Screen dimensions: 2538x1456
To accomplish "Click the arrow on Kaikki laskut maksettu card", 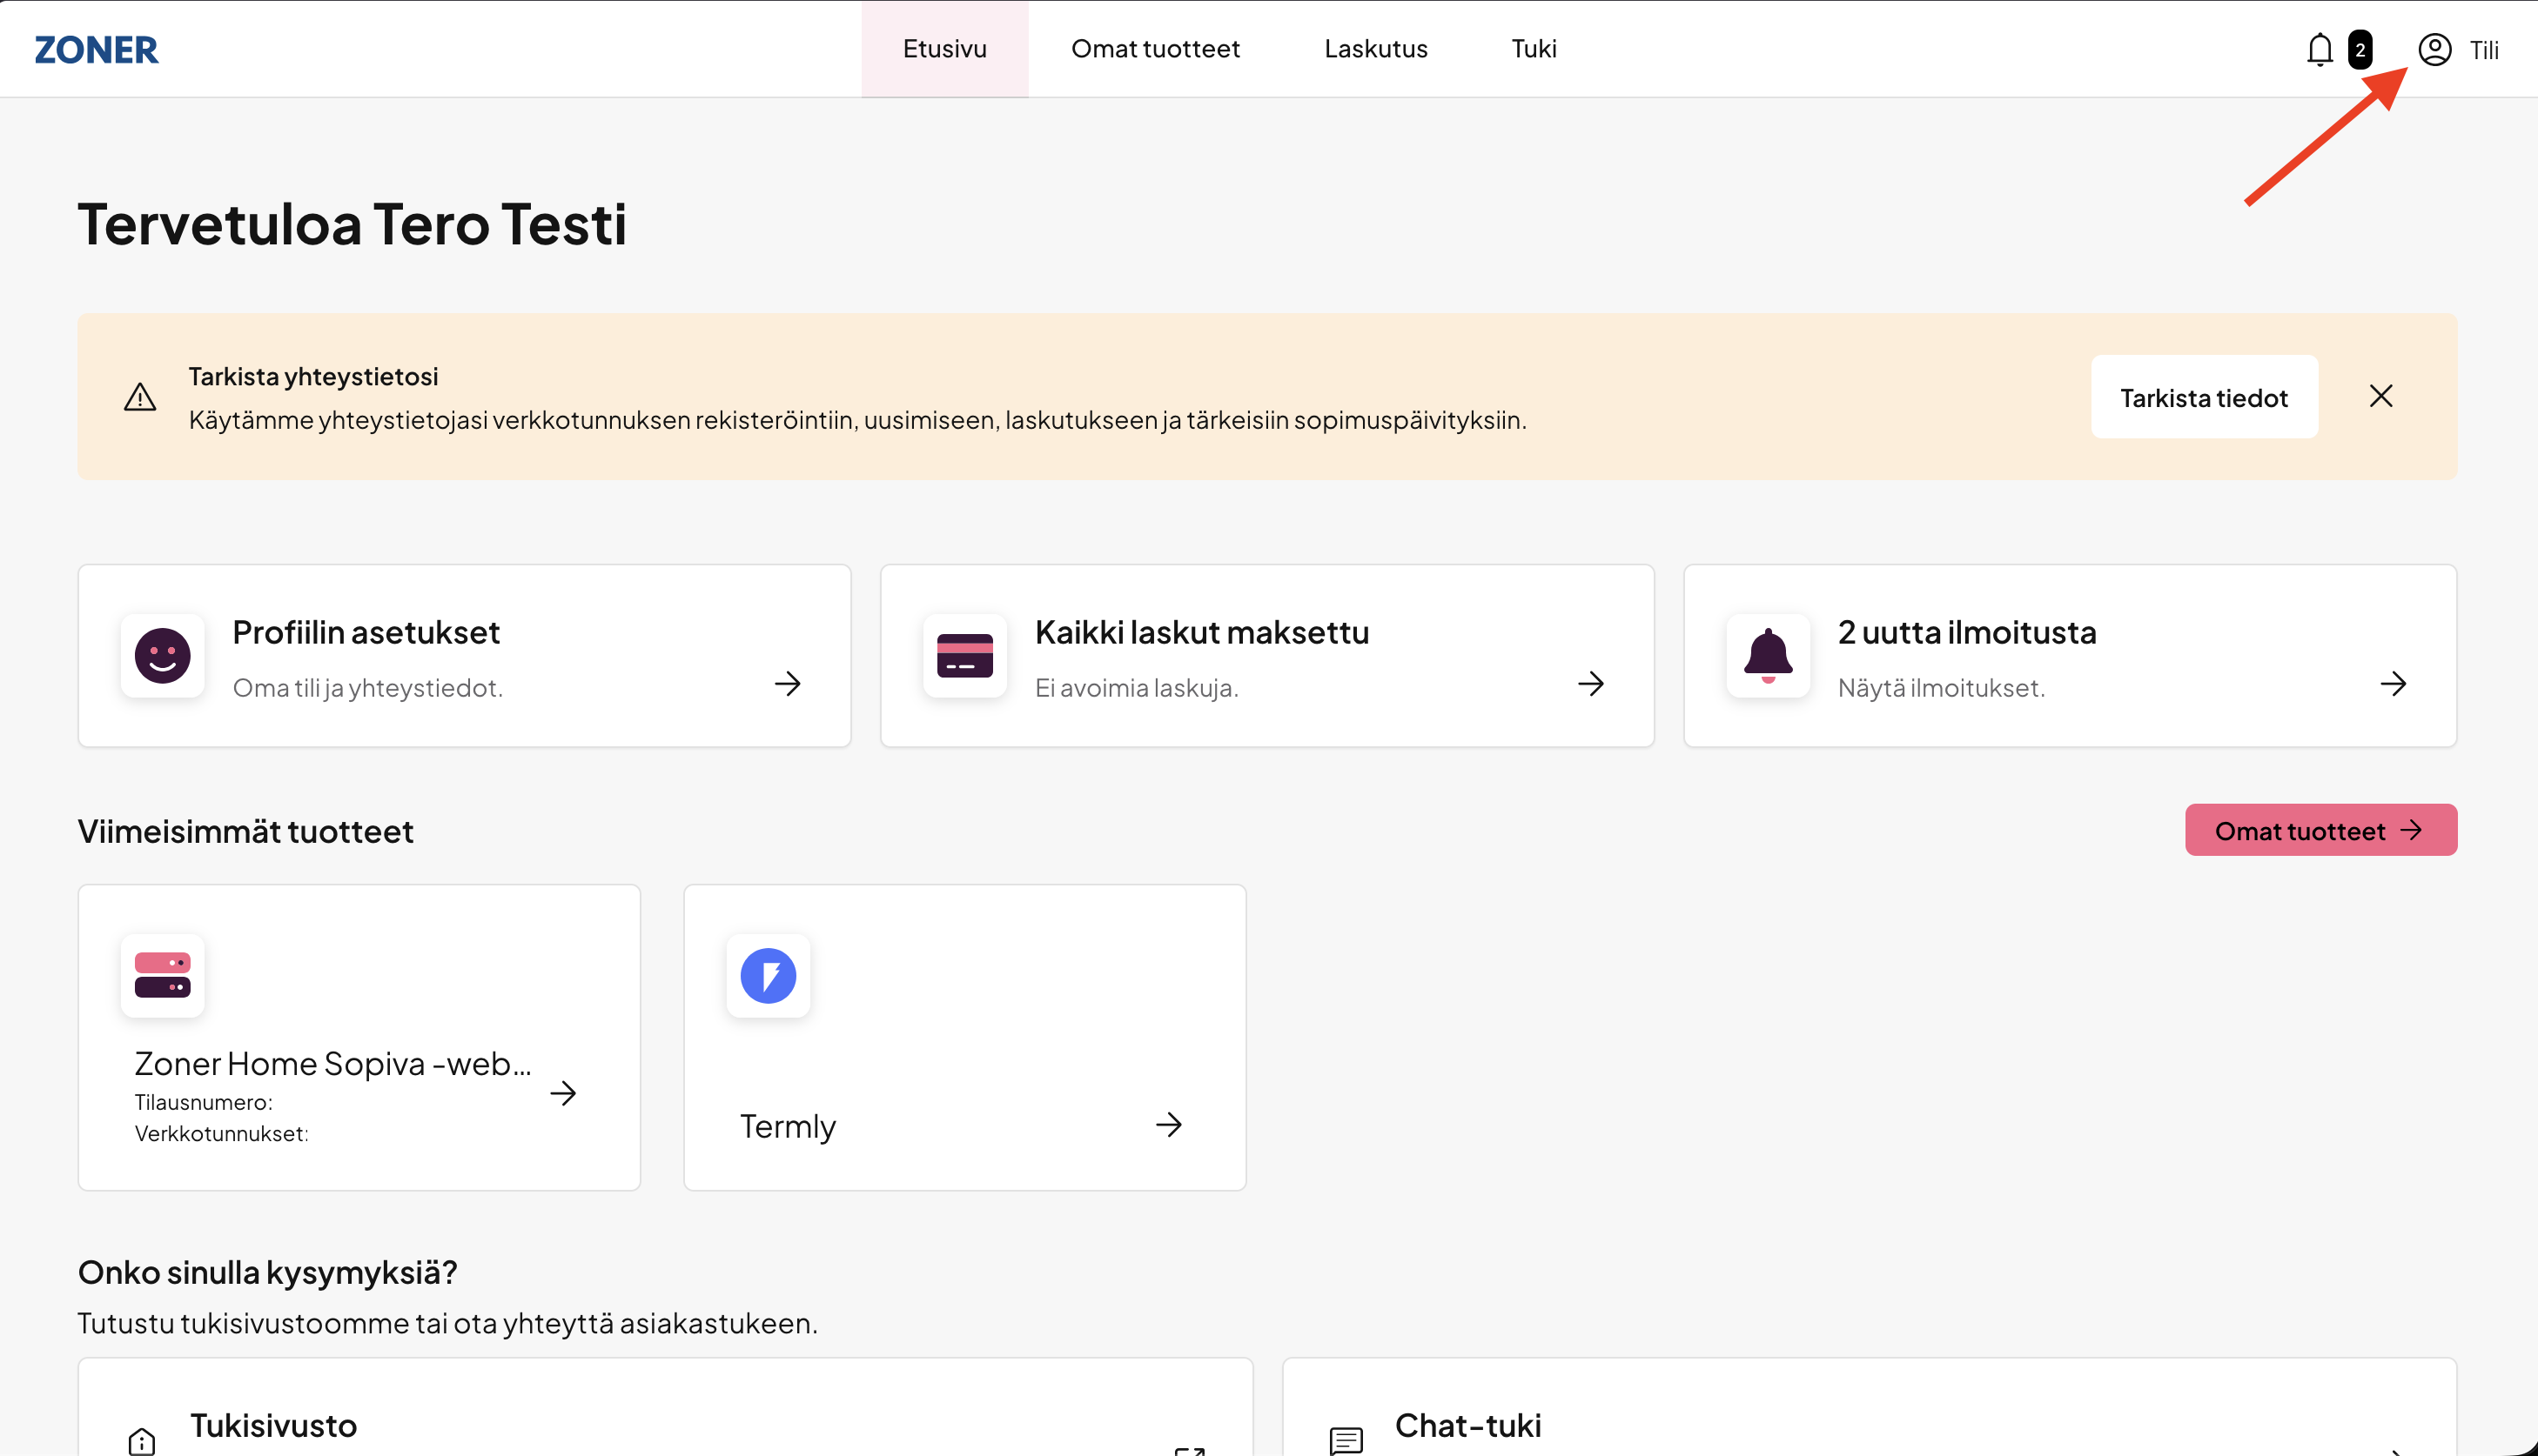I will [x=1591, y=683].
